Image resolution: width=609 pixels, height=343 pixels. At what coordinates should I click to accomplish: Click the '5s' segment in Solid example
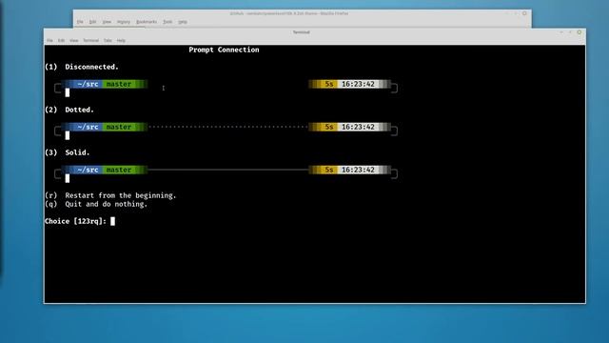(x=329, y=170)
